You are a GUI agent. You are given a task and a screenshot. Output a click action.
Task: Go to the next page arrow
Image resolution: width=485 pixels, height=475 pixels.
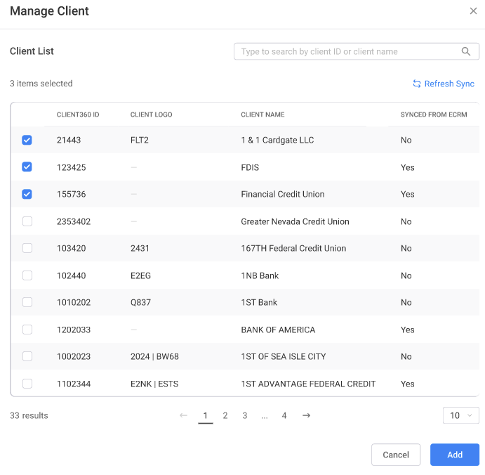click(x=306, y=415)
